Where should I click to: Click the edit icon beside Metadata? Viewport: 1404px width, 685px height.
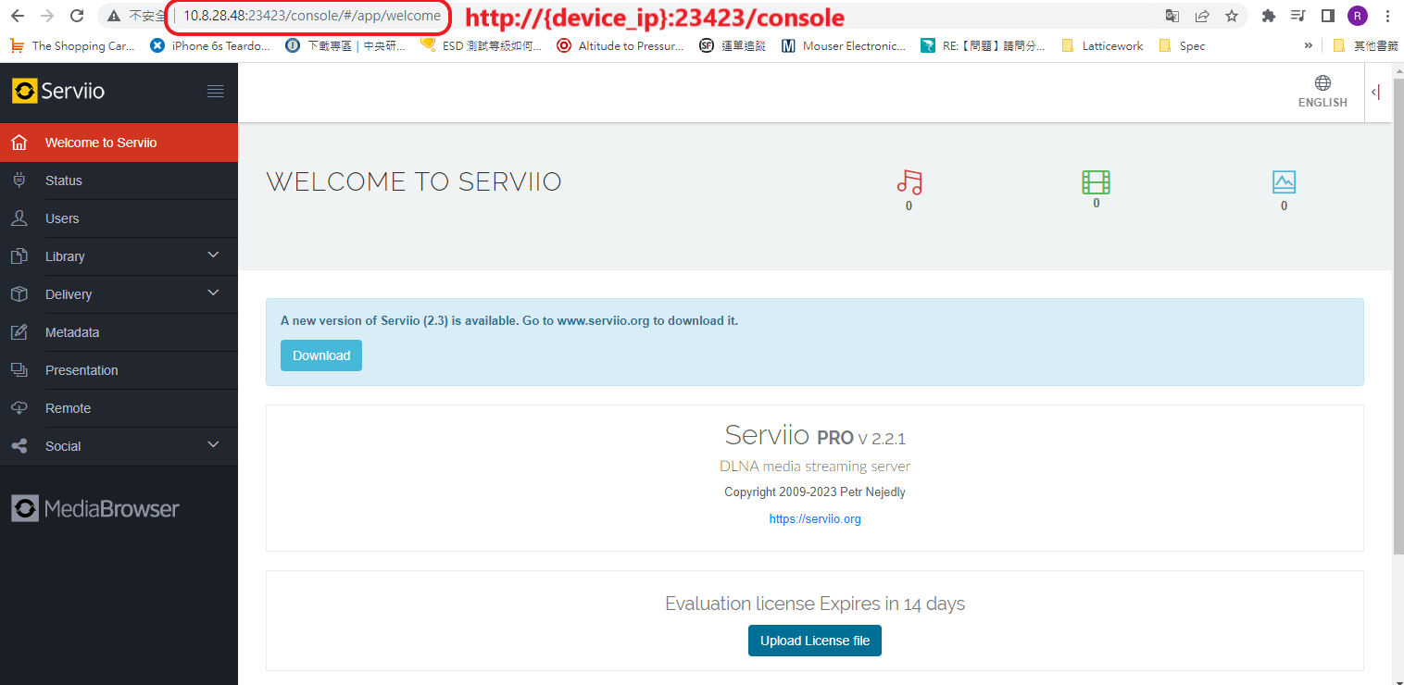[x=19, y=332]
